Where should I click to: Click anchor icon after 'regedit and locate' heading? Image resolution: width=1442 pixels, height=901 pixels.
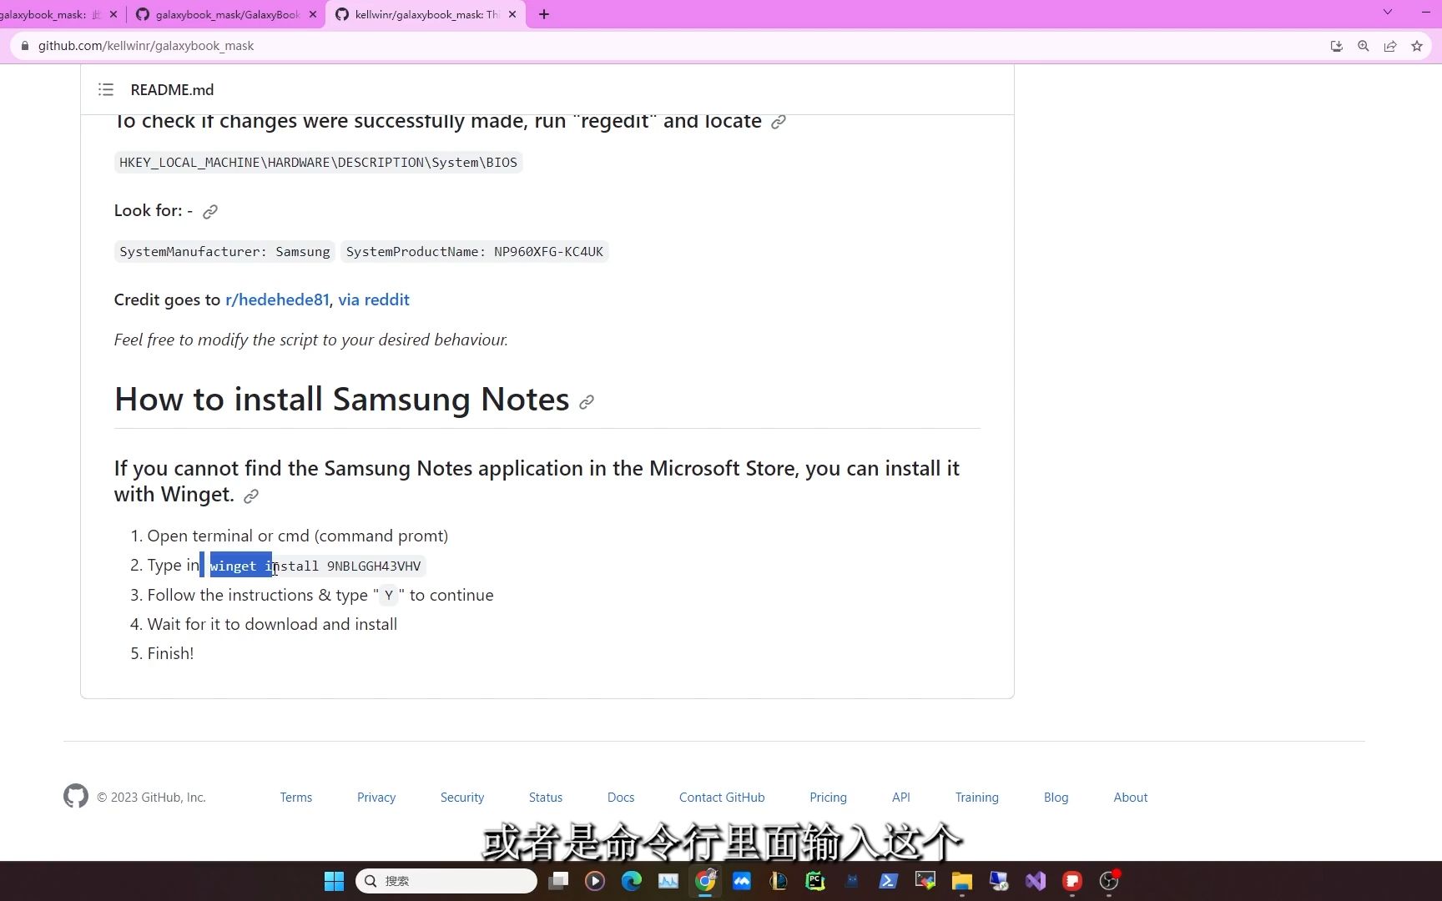[x=779, y=122]
